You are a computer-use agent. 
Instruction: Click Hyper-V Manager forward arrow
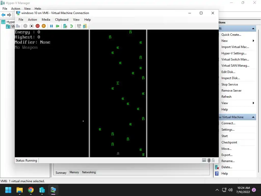[9, 15]
